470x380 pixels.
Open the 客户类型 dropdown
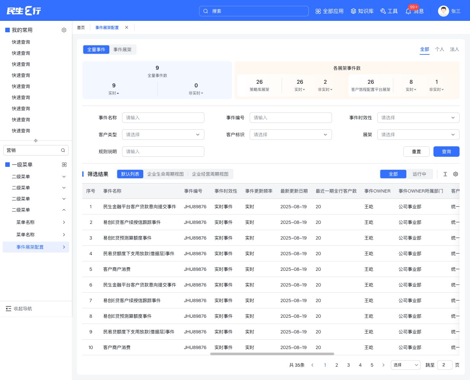click(x=163, y=135)
